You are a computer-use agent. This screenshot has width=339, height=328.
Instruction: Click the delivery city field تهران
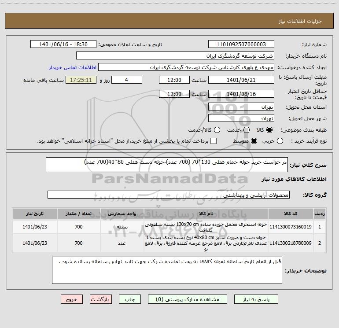(241, 118)
